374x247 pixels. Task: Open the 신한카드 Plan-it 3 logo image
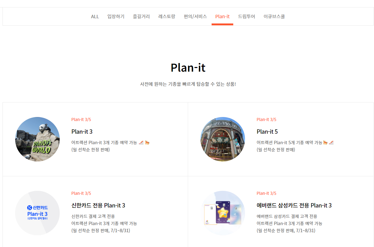(37, 213)
